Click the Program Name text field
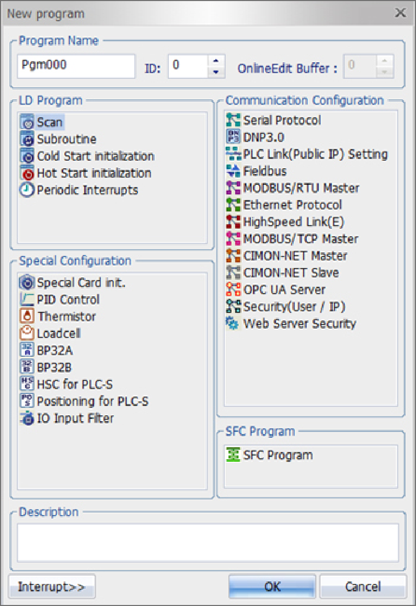 (76, 66)
